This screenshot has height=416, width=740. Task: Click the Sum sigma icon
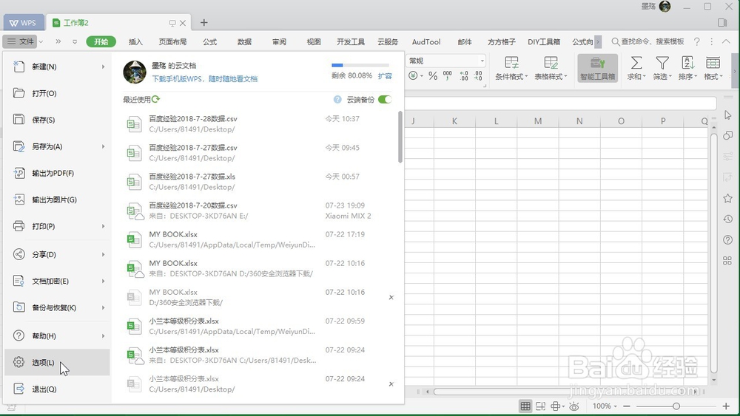[636, 63]
